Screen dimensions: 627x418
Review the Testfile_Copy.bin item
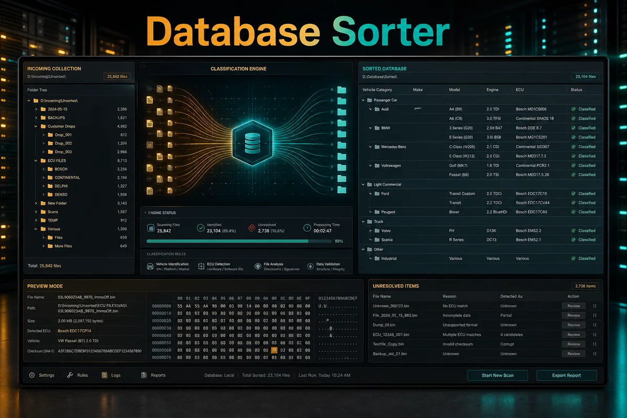click(x=574, y=344)
